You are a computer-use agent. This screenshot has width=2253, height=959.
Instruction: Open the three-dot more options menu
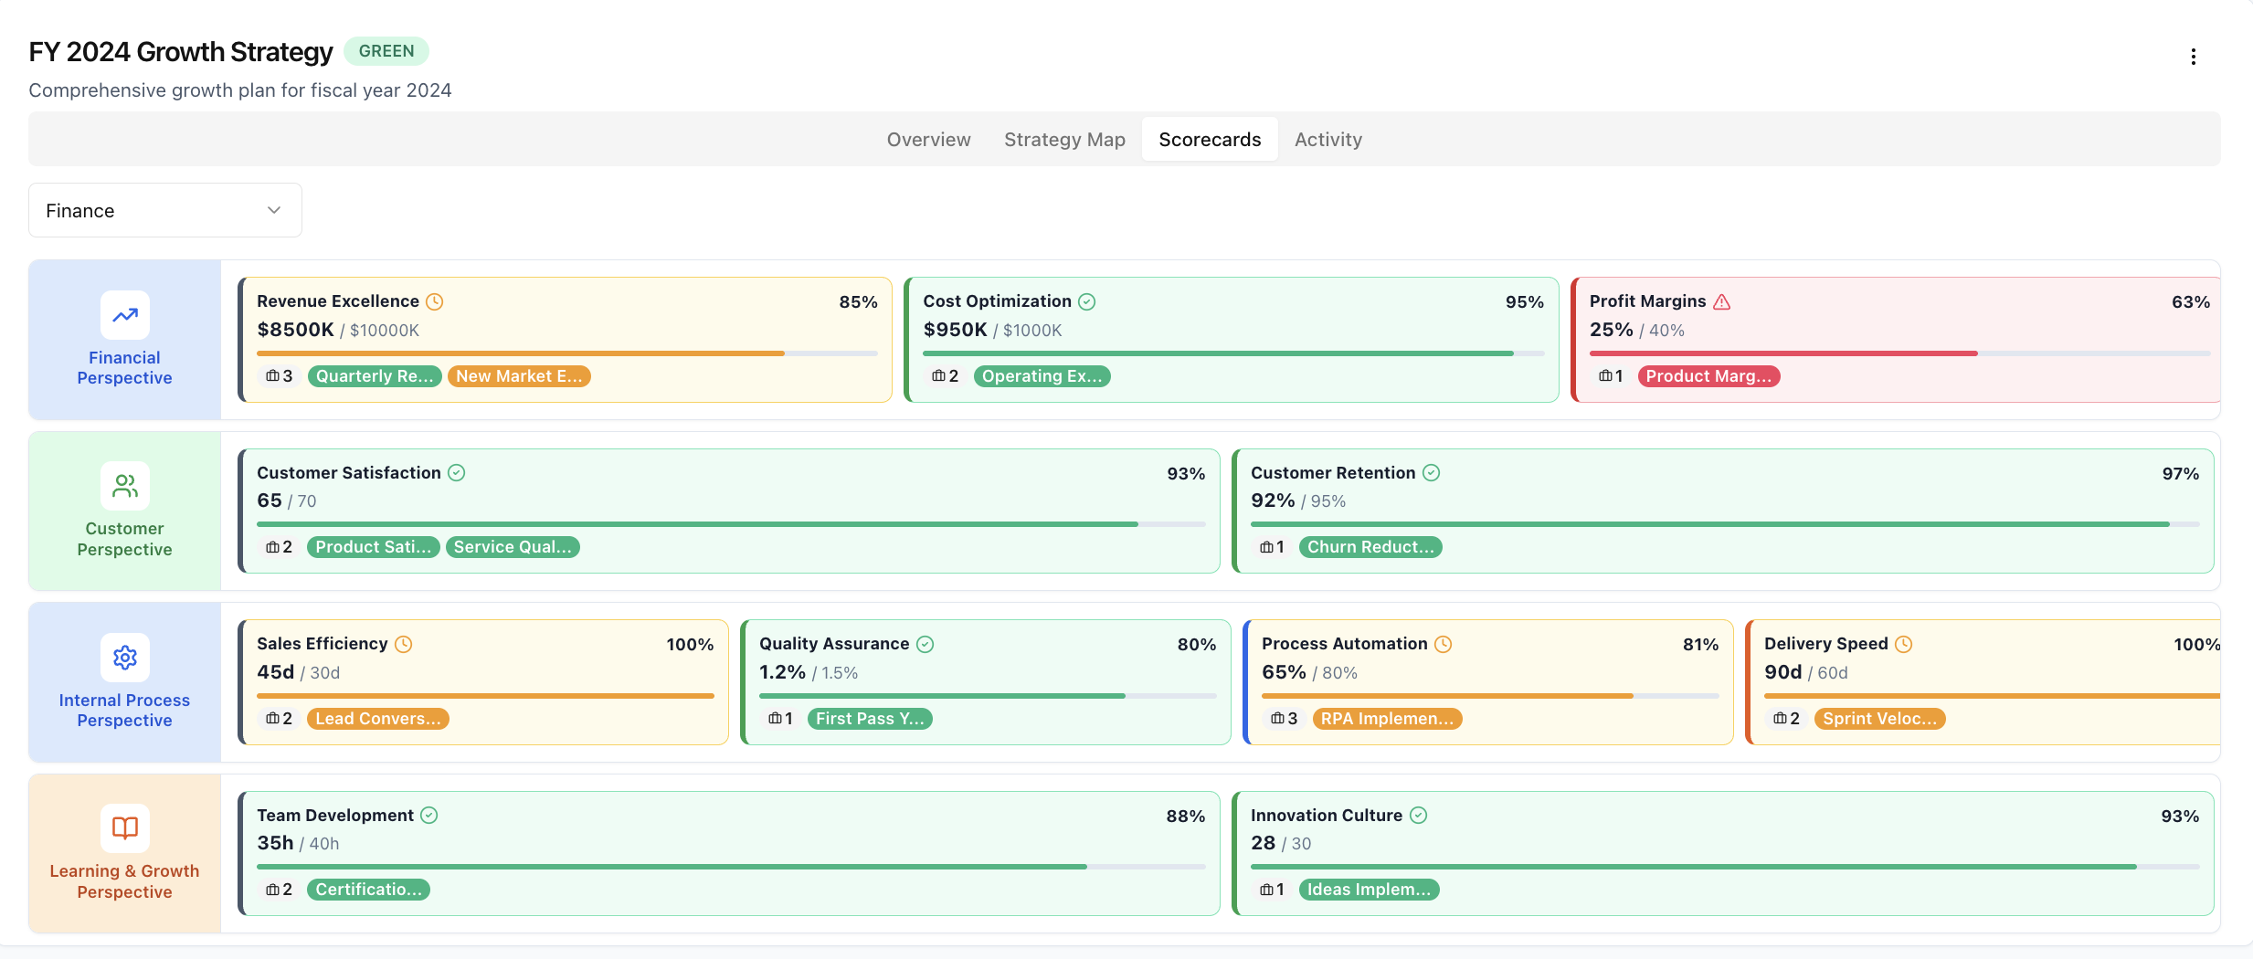[x=2193, y=57]
